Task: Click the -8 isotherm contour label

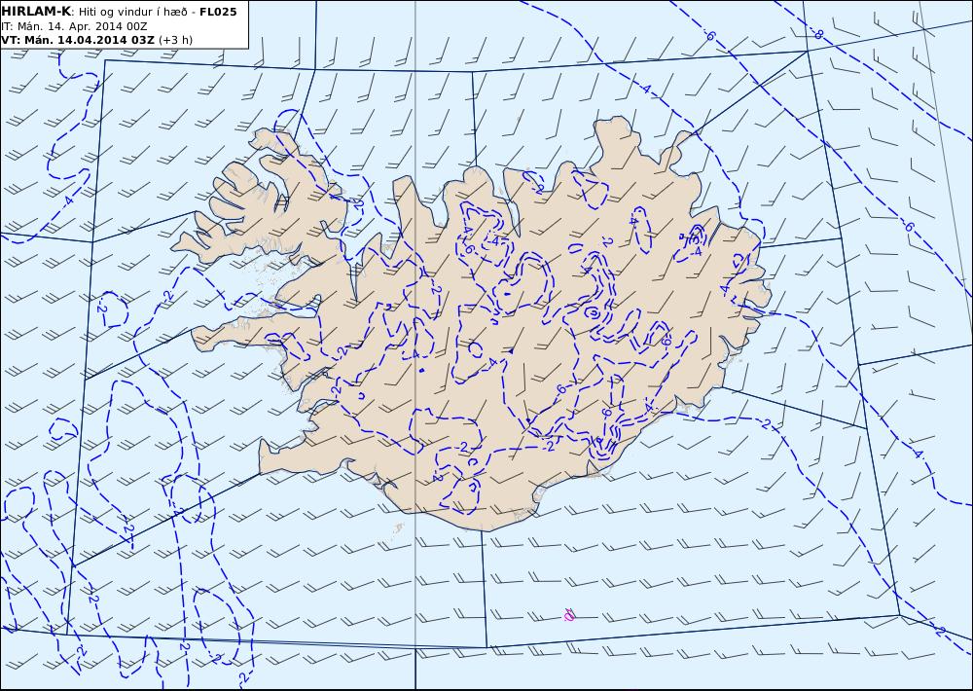Action: coord(818,34)
